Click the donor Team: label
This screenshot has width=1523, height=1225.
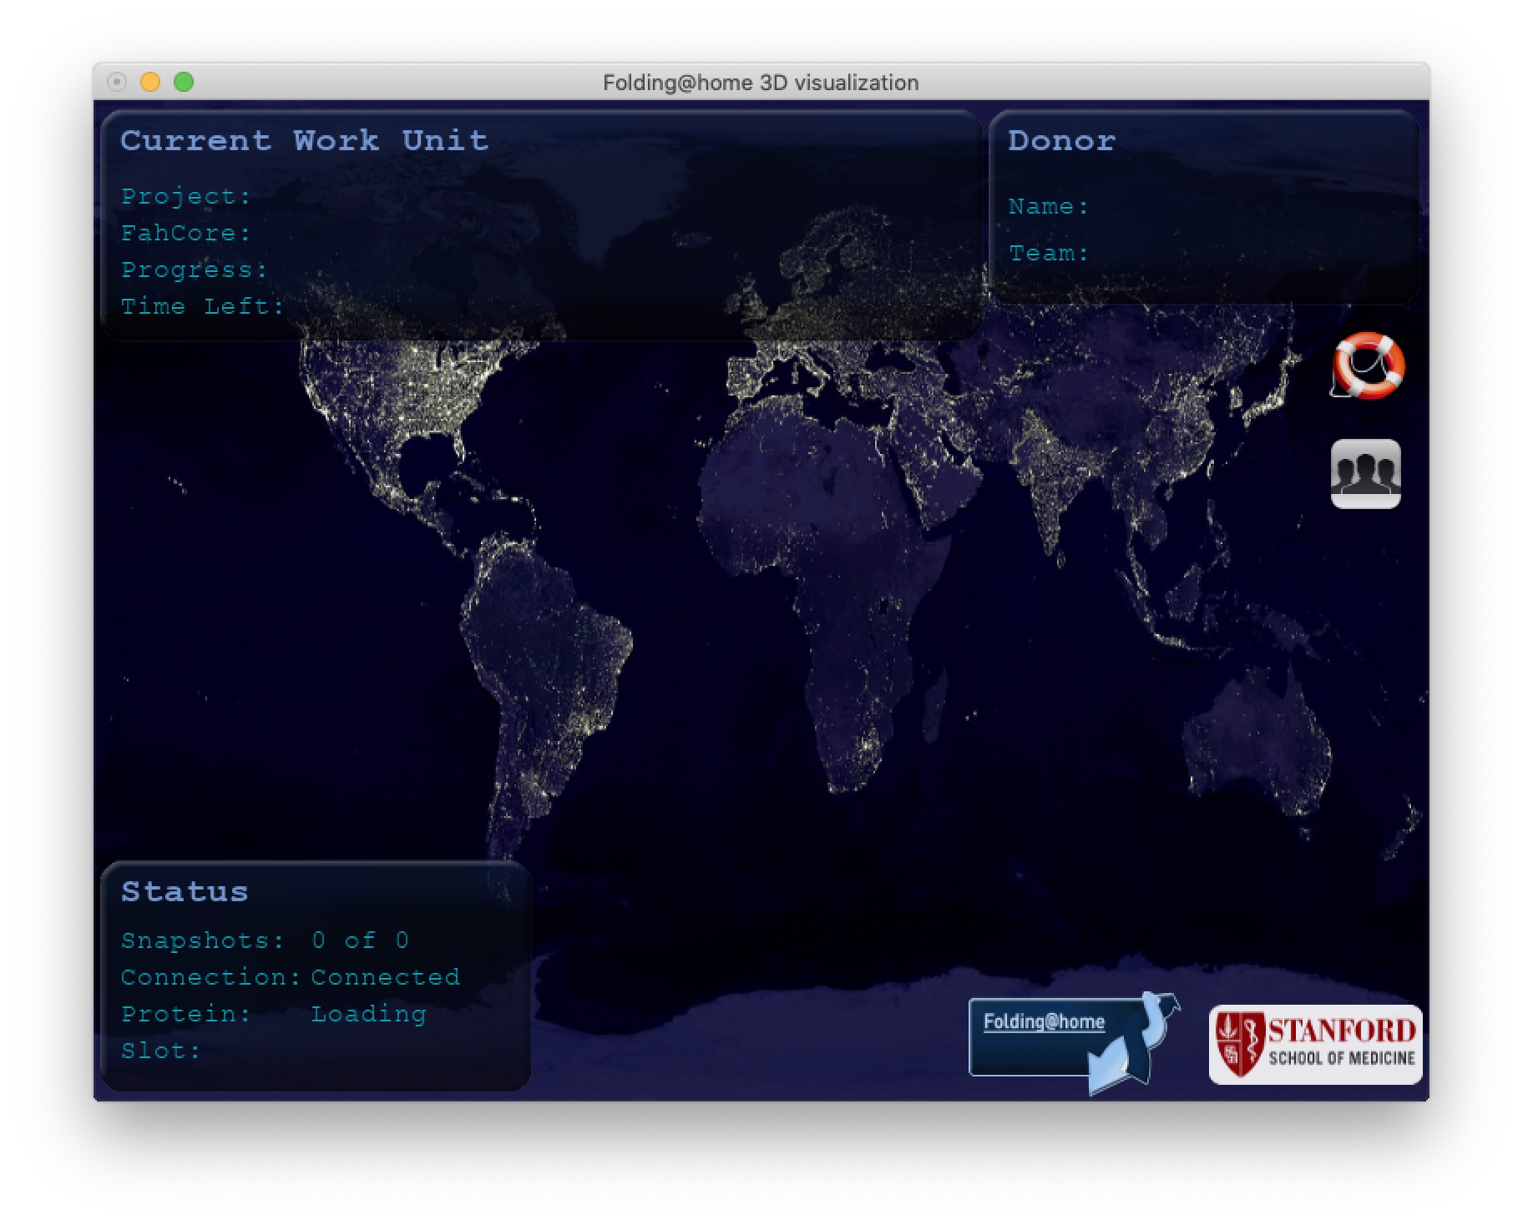[1049, 253]
